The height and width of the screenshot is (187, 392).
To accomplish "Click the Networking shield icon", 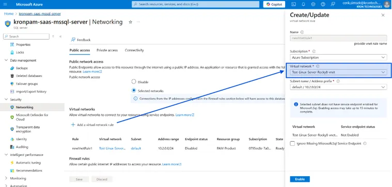I will pos(12,107).
